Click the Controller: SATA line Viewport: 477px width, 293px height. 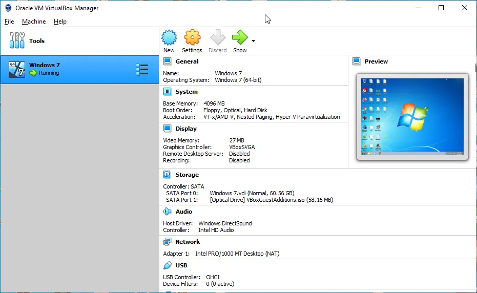tap(183, 186)
